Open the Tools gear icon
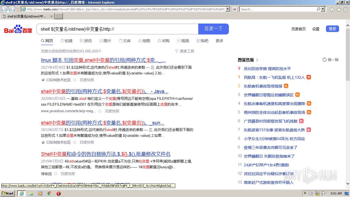 click(346, 10)
